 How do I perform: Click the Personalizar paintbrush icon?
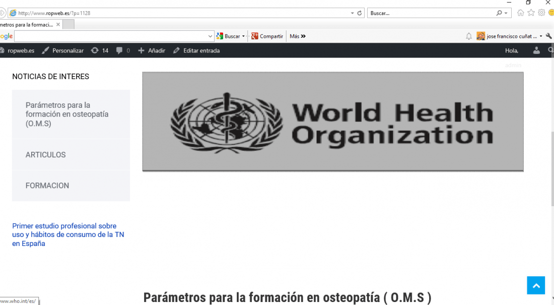tap(45, 50)
